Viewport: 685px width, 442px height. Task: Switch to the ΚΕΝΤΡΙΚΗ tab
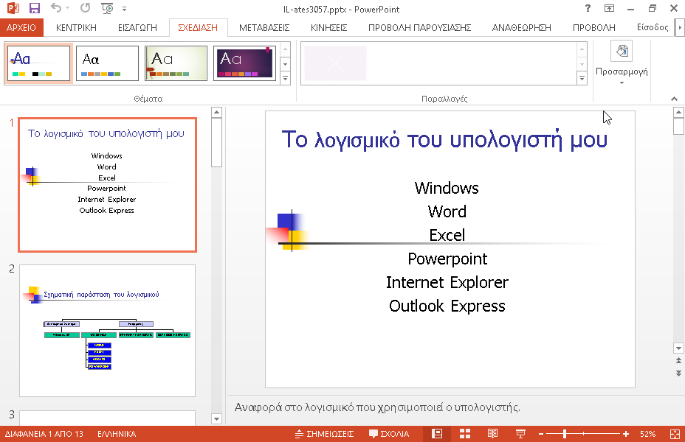coord(76,27)
